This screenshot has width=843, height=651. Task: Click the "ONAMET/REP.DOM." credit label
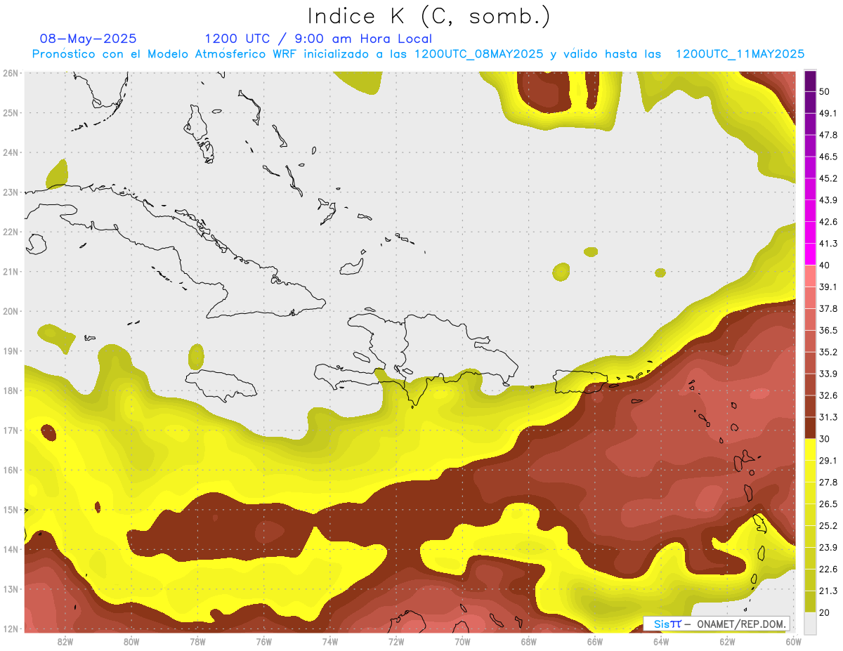point(741,624)
